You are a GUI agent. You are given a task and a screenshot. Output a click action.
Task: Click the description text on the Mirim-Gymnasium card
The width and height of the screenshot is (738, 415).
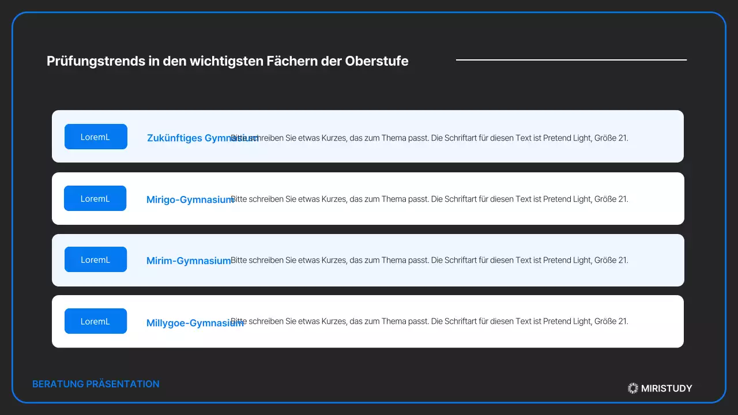point(429,260)
